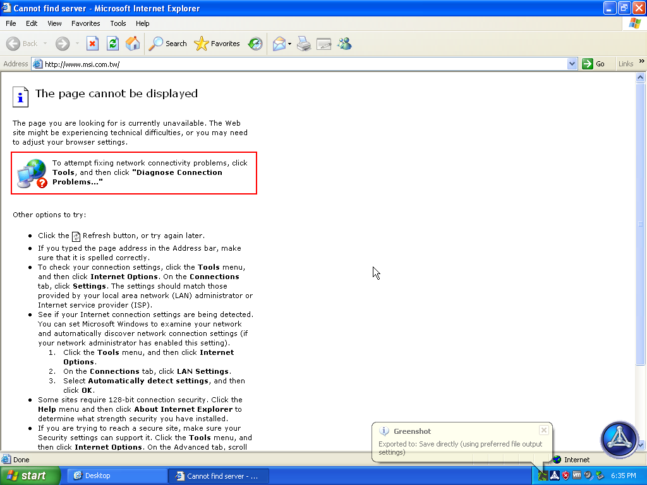This screenshot has height=485, width=647.
Task: Click the vertical scrollbar thumb
Action: pos(641,224)
